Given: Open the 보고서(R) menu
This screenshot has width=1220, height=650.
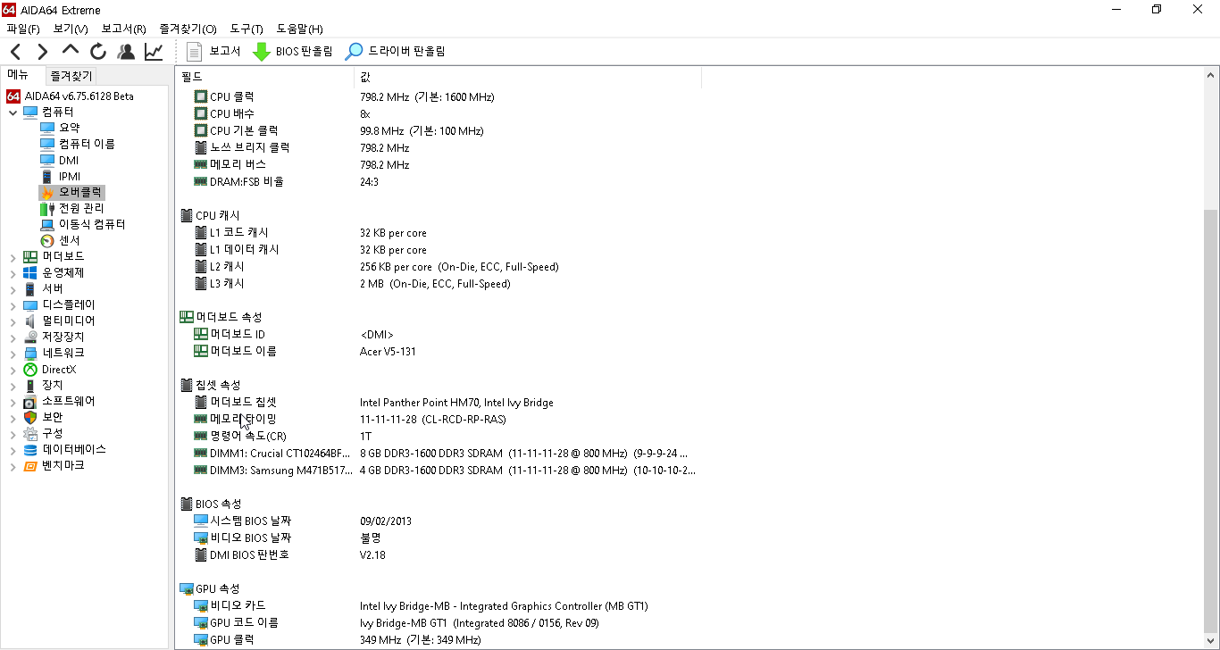Looking at the screenshot, I should tap(123, 29).
